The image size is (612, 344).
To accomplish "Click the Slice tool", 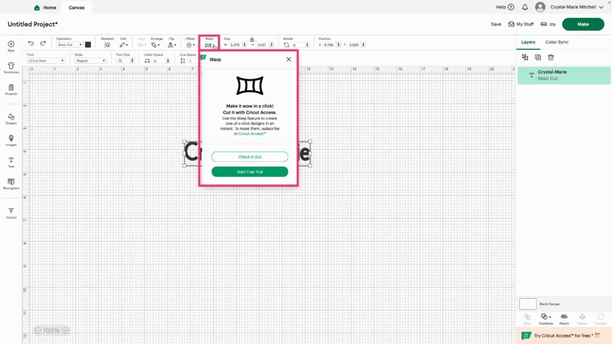I will [527, 319].
